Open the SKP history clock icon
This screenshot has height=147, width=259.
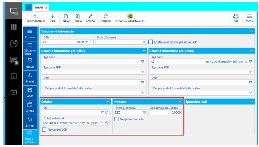(x=107, y=112)
